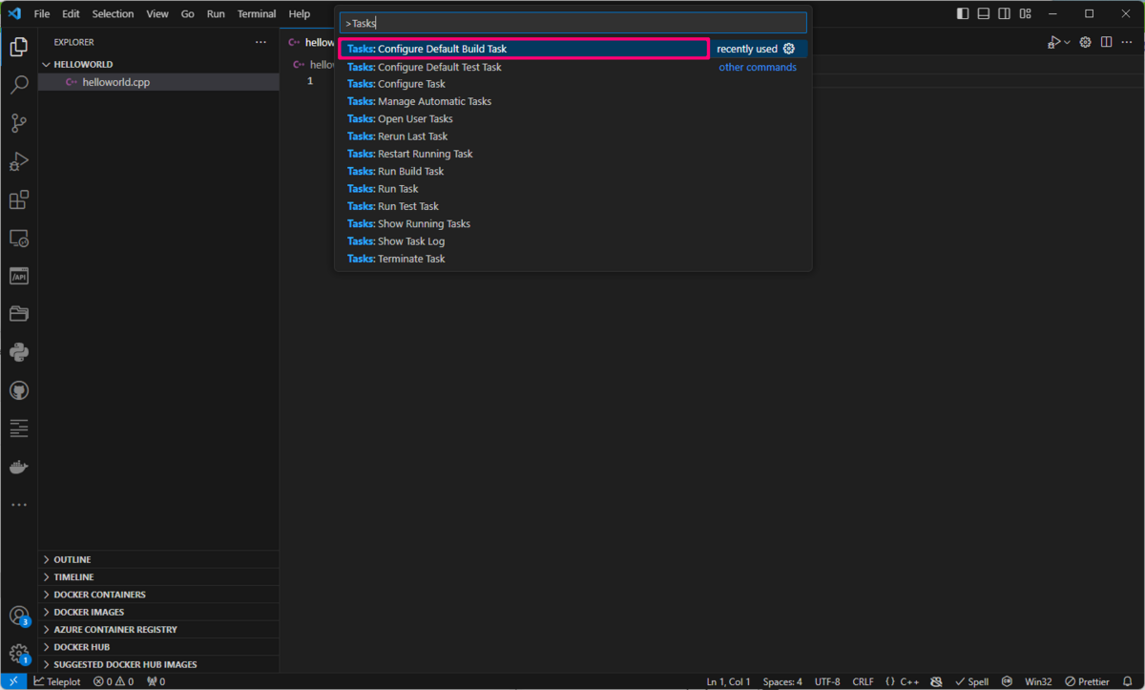This screenshot has height=690, width=1145.
Task: Click the Prettier status bar item
Action: pos(1088,681)
